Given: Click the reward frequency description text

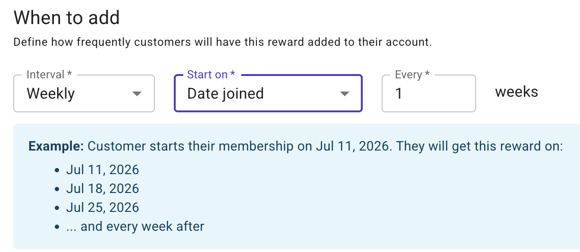Looking at the screenshot, I should pos(223,42).
